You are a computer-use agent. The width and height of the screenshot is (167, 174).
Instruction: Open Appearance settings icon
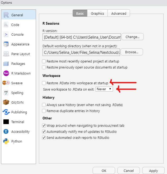(x=6, y=44)
